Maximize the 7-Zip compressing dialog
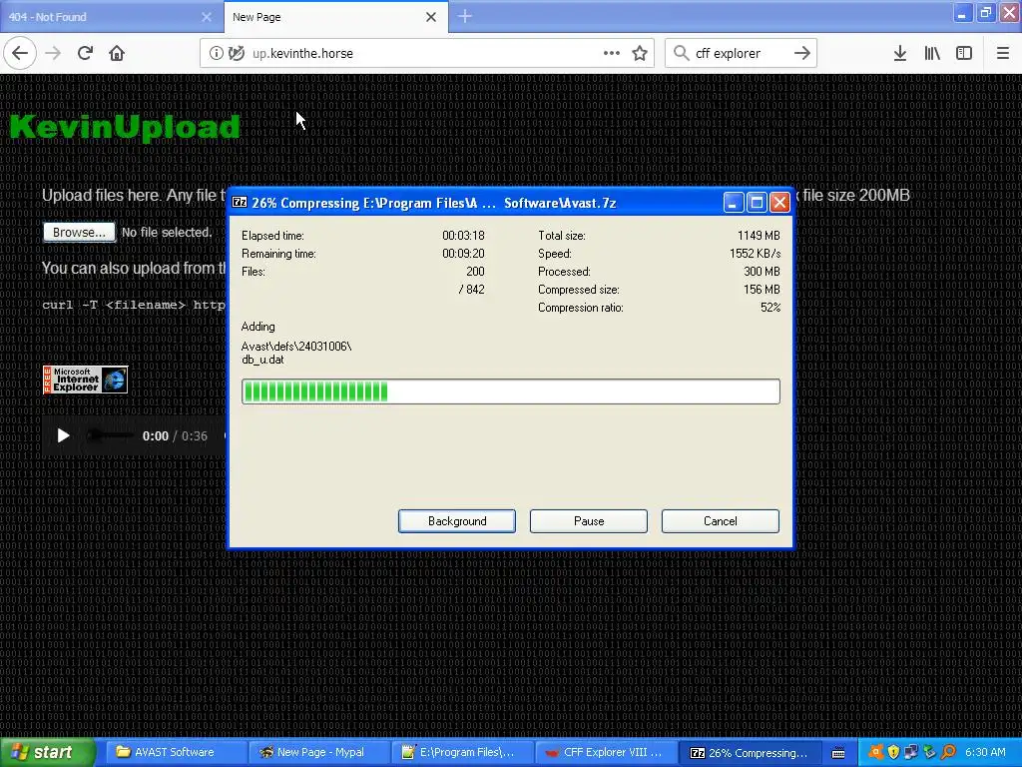 click(757, 202)
